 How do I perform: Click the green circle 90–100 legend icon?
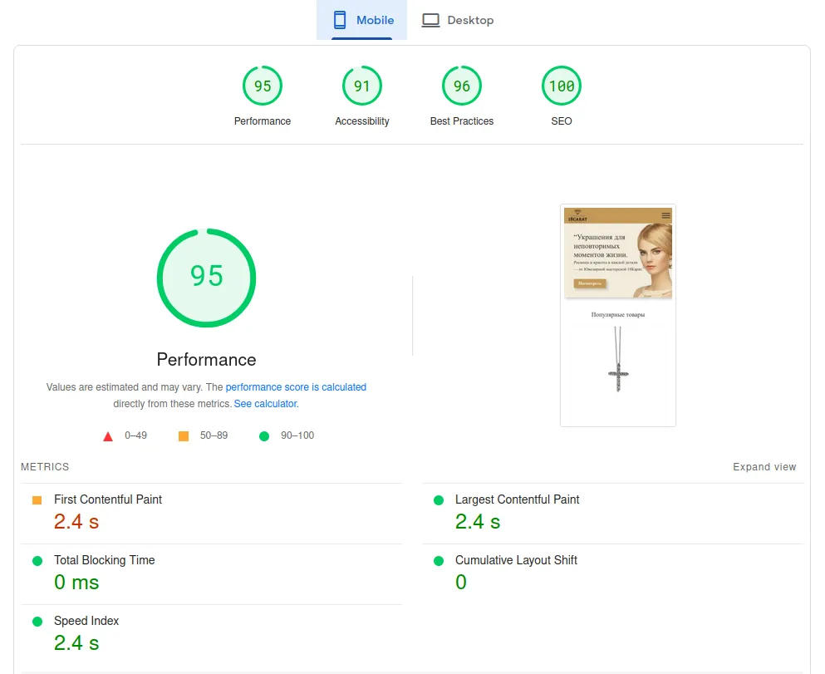click(264, 436)
